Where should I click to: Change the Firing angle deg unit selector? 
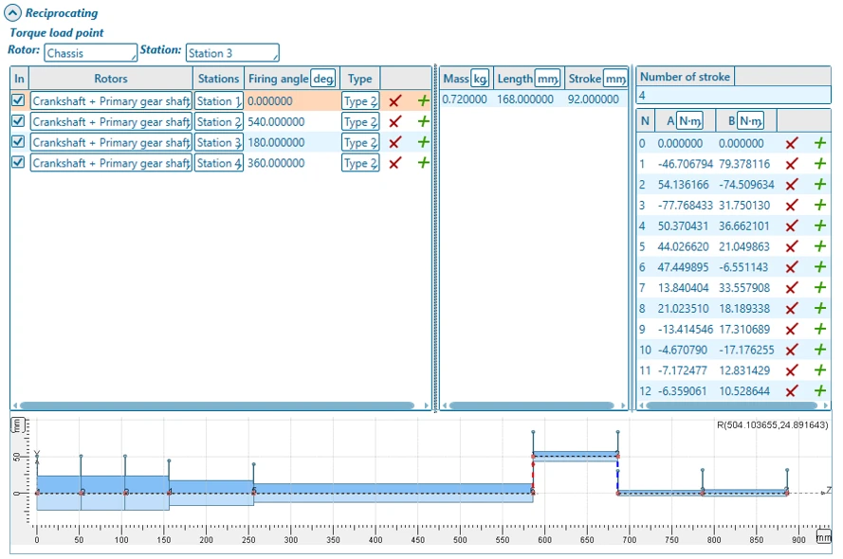tap(323, 79)
